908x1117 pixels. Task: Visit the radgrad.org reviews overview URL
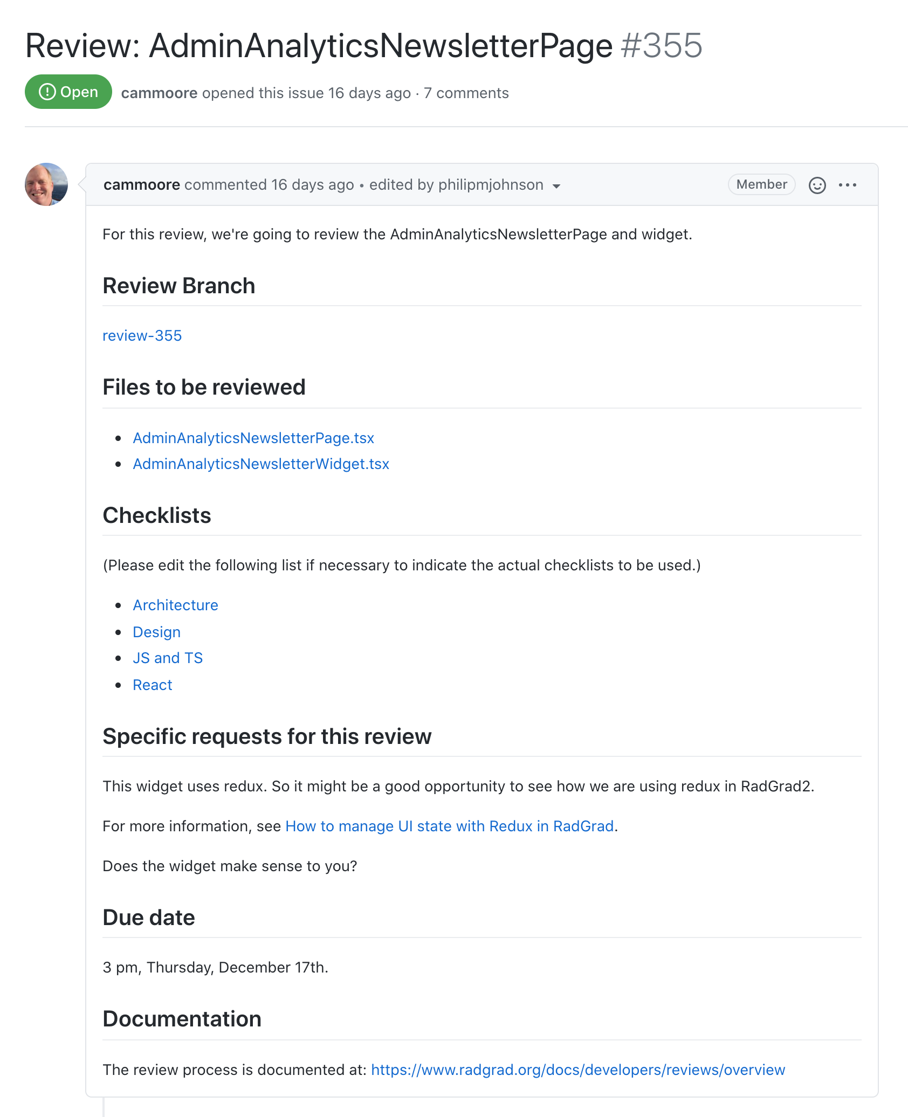coord(578,1070)
